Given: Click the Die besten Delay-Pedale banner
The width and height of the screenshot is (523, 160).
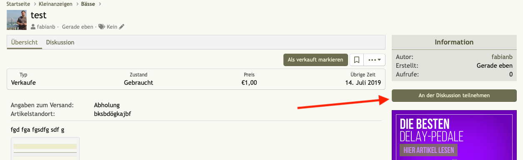Looking at the screenshot, I should 454,135.
